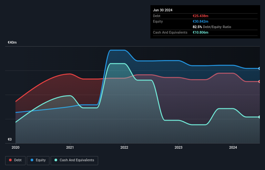Click the Debt label in tooltip
This screenshot has width=265, height=170.
point(157,16)
